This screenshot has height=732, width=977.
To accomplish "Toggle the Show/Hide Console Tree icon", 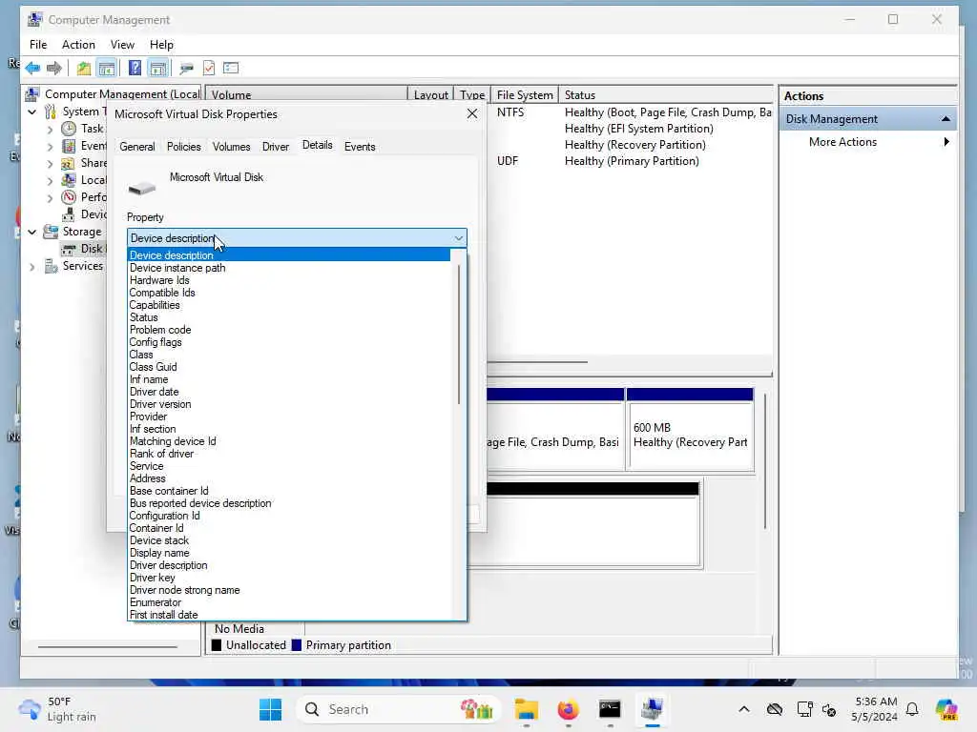I will tap(107, 68).
